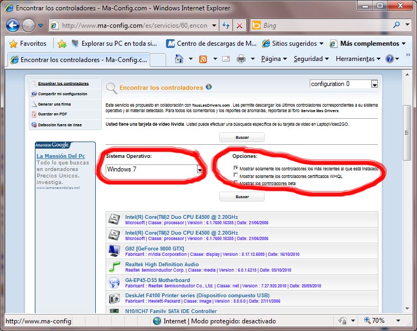Expand the Print options dropdown arrow
This screenshot has width=417, height=331.
253,59
